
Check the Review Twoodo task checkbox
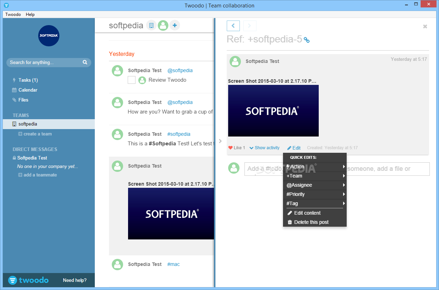pos(132,80)
